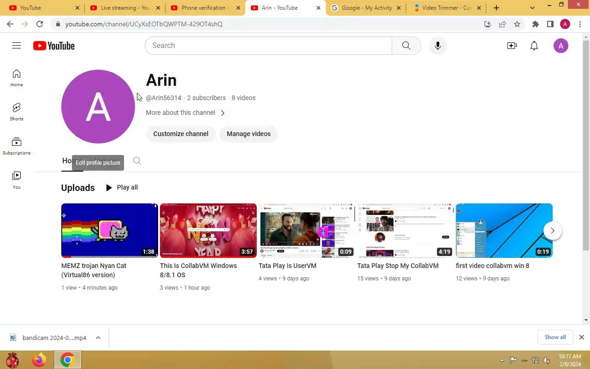Click the Tata Play Is UserVM title
The height and width of the screenshot is (369, 590).
[288, 266]
